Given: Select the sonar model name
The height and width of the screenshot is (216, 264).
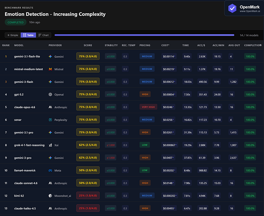Looking at the screenshot, I should pyautogui.click(x=18, y=120).
